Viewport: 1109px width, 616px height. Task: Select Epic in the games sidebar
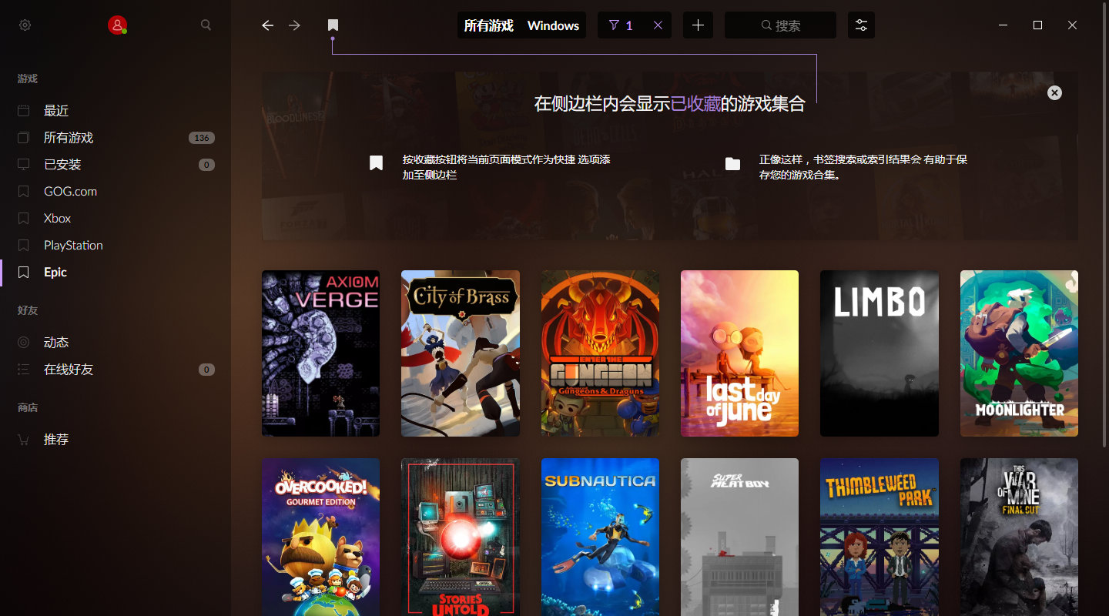coord(54,272)
